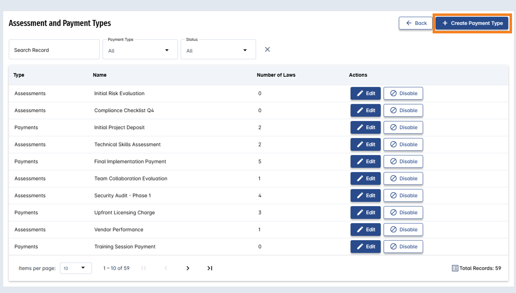The width and height of the screenshot is (516, 293).
Task: Click the '1 – 10 of 59' range label
Action: pyautogui.click(x=116, y=269)
